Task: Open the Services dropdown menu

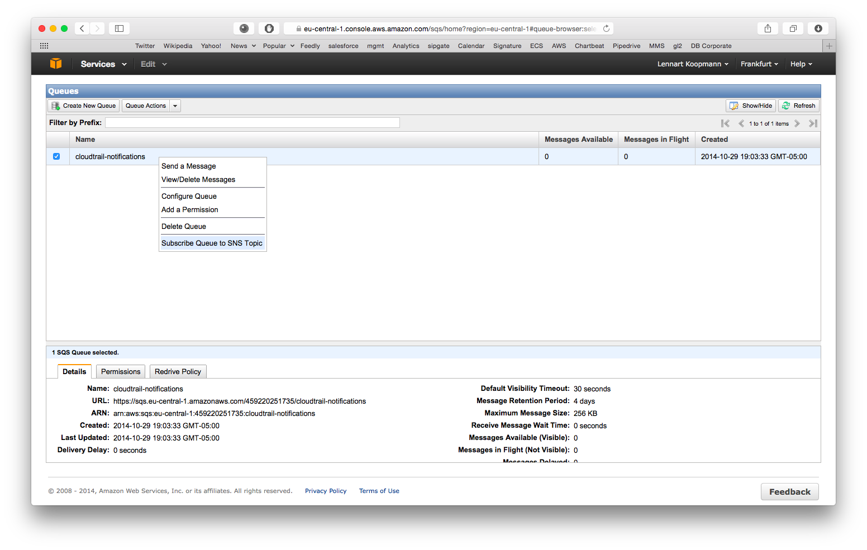Action: tap(103, 64)
